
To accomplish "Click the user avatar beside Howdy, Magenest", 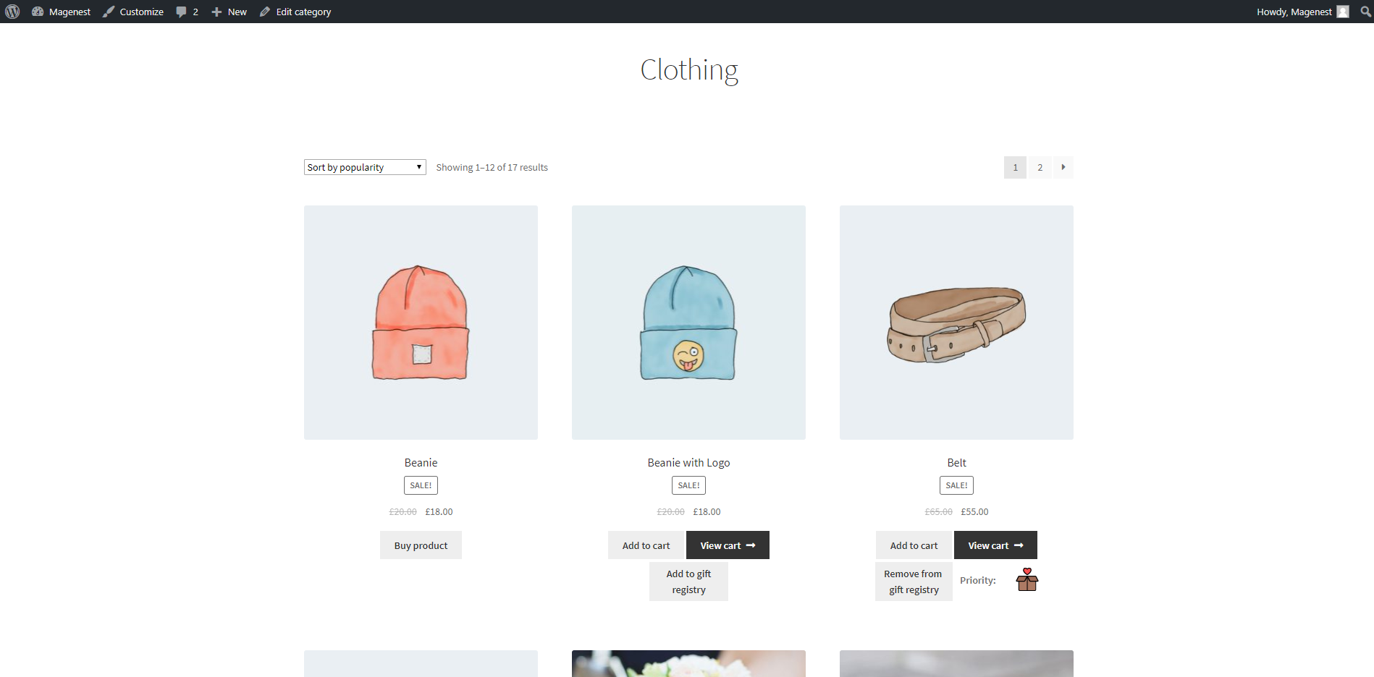I will 1343,12.
